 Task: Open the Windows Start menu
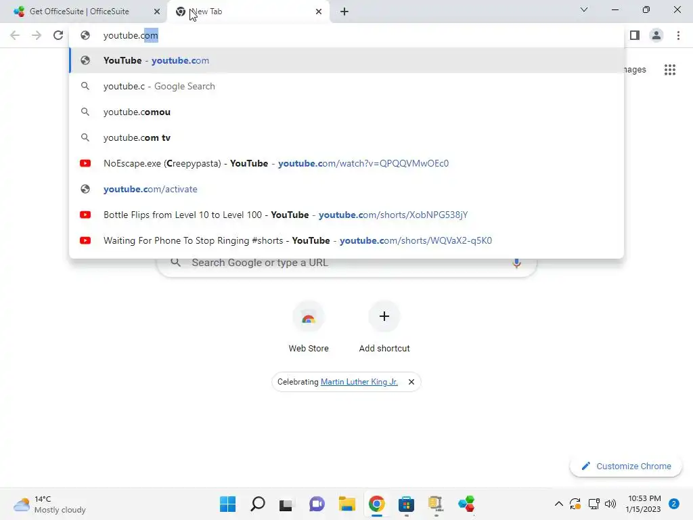point(227,504)
